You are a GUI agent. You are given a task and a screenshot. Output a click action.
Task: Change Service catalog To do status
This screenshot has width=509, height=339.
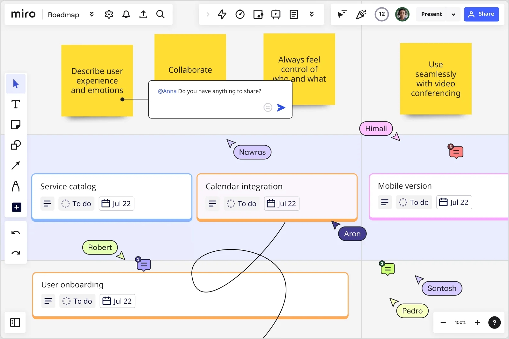(x=77, y=204)
